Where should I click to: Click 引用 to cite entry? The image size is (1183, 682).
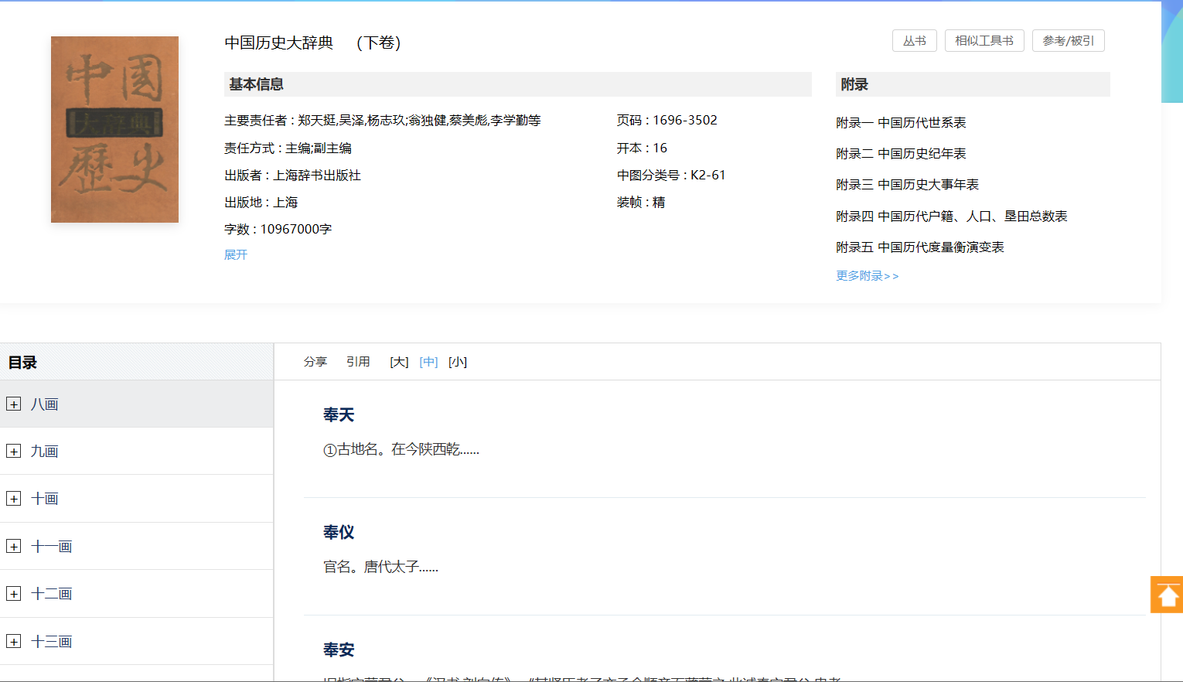tap(358, 362)
